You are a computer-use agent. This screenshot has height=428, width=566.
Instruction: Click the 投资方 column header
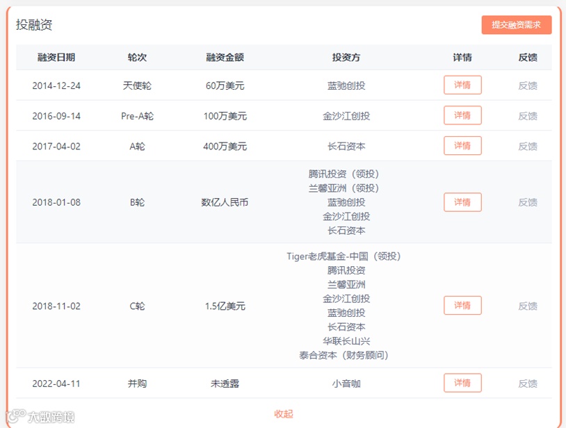(x=346, y=58)
